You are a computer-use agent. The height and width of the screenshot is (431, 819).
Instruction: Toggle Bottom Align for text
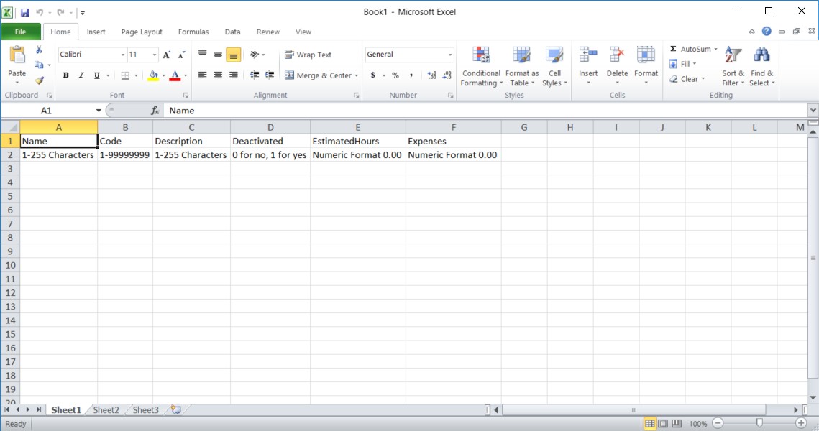coord(234,55)
